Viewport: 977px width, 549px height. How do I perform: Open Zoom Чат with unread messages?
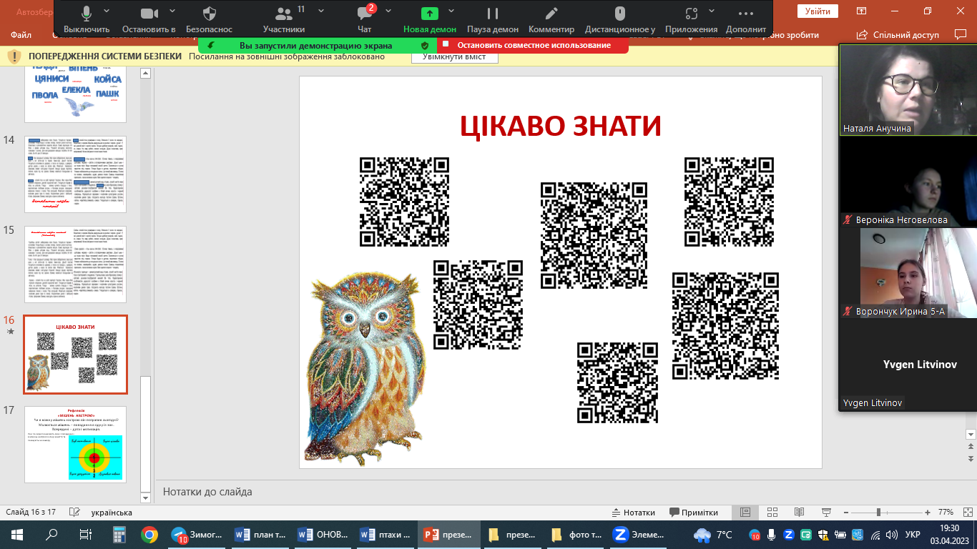pos(364,19)
